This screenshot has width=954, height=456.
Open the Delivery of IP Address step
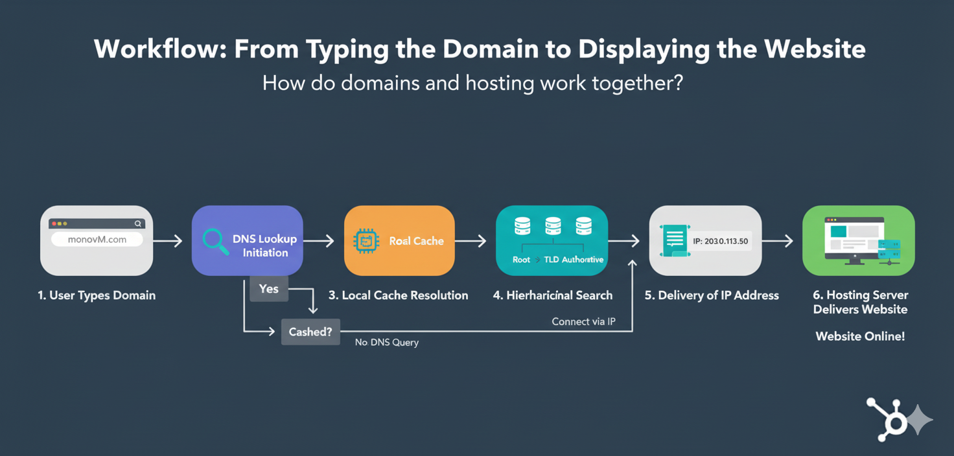click(x=712, y=295)
